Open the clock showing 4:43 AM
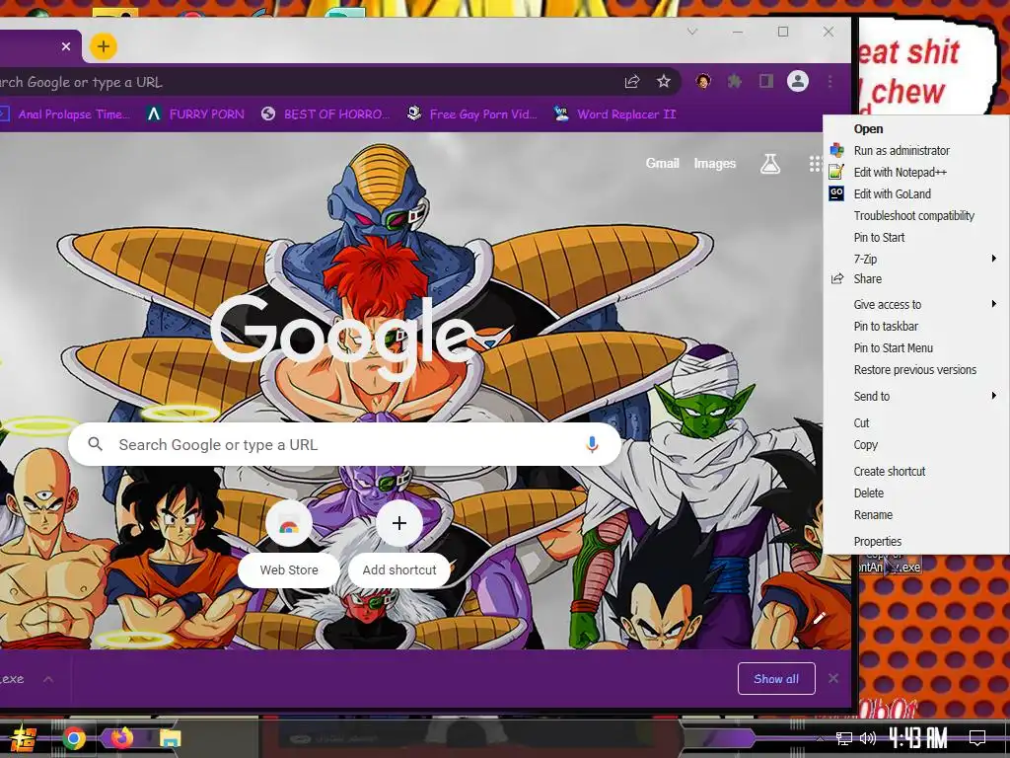This screenshot has width=1010, height=758. [918, 737]
